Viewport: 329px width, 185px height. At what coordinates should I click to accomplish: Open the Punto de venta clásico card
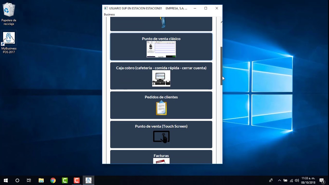pyautogui.click(x=161, y=47)
